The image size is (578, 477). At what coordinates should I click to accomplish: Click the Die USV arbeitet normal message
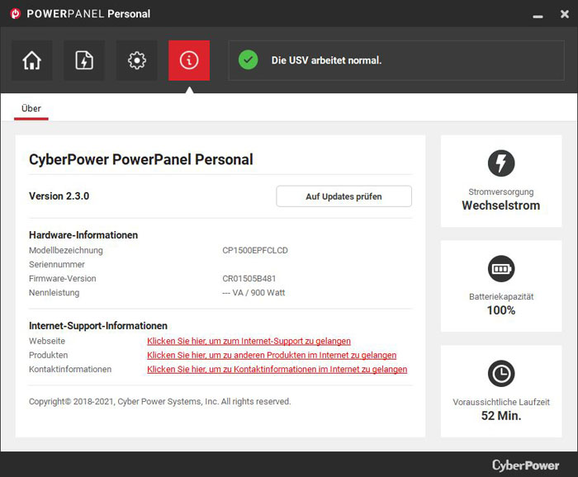(x=326, y=60)
